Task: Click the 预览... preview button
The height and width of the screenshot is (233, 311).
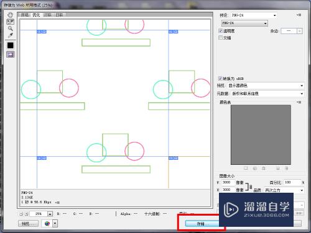Action: pos(28,224)
